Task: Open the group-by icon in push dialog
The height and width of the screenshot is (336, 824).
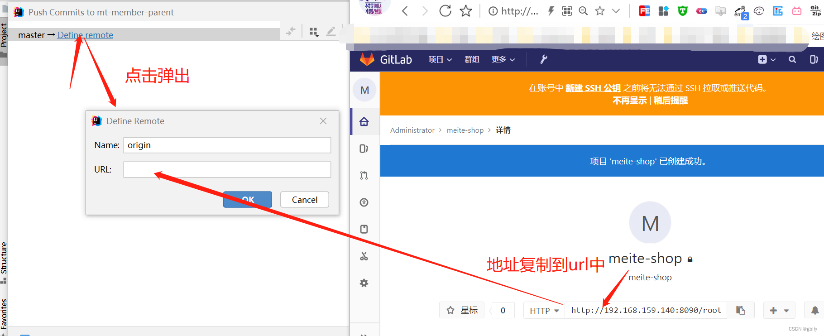Action: click(x=314, y=32)
